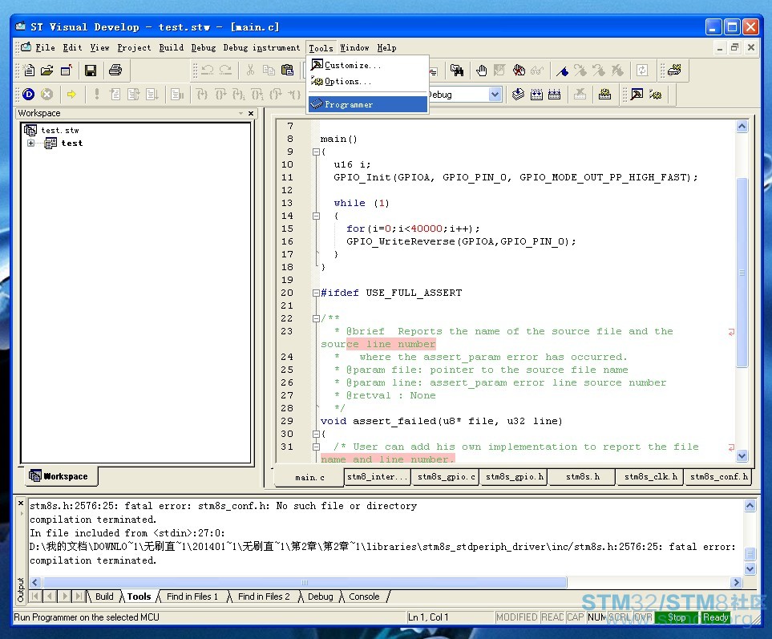This screenshot has width=772, height=639.
Task: Collapse main function fold at line 9
Action: [x=316, y=152]
